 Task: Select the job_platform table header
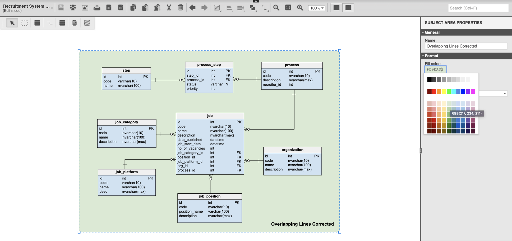pyautogui.click(x=127, y=172)
